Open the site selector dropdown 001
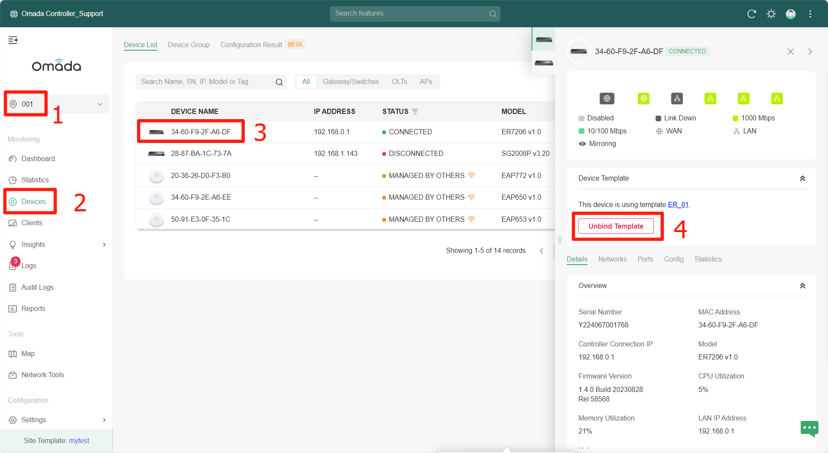This screenshot has width=828, height=453. 57,104
